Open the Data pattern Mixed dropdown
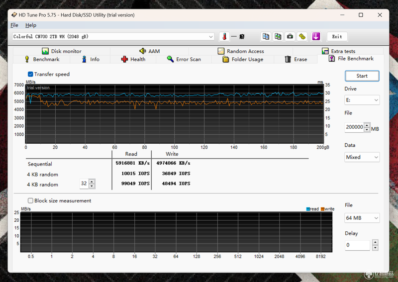The height and width of the screenshot is (282, 398). 362,157
